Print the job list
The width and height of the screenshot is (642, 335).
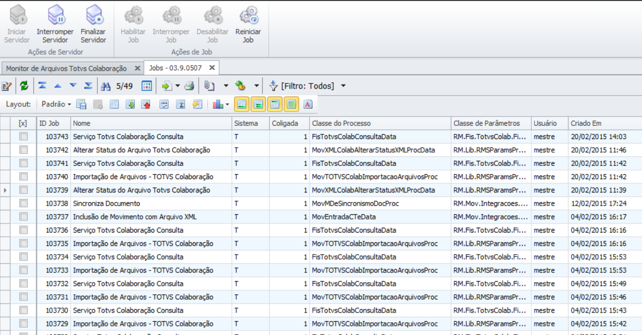coord(189,86)
